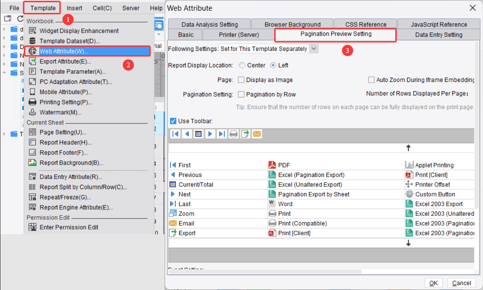Open the CSS Reference tab
Screen dimensions: 483x290
[x=366, y=24]
